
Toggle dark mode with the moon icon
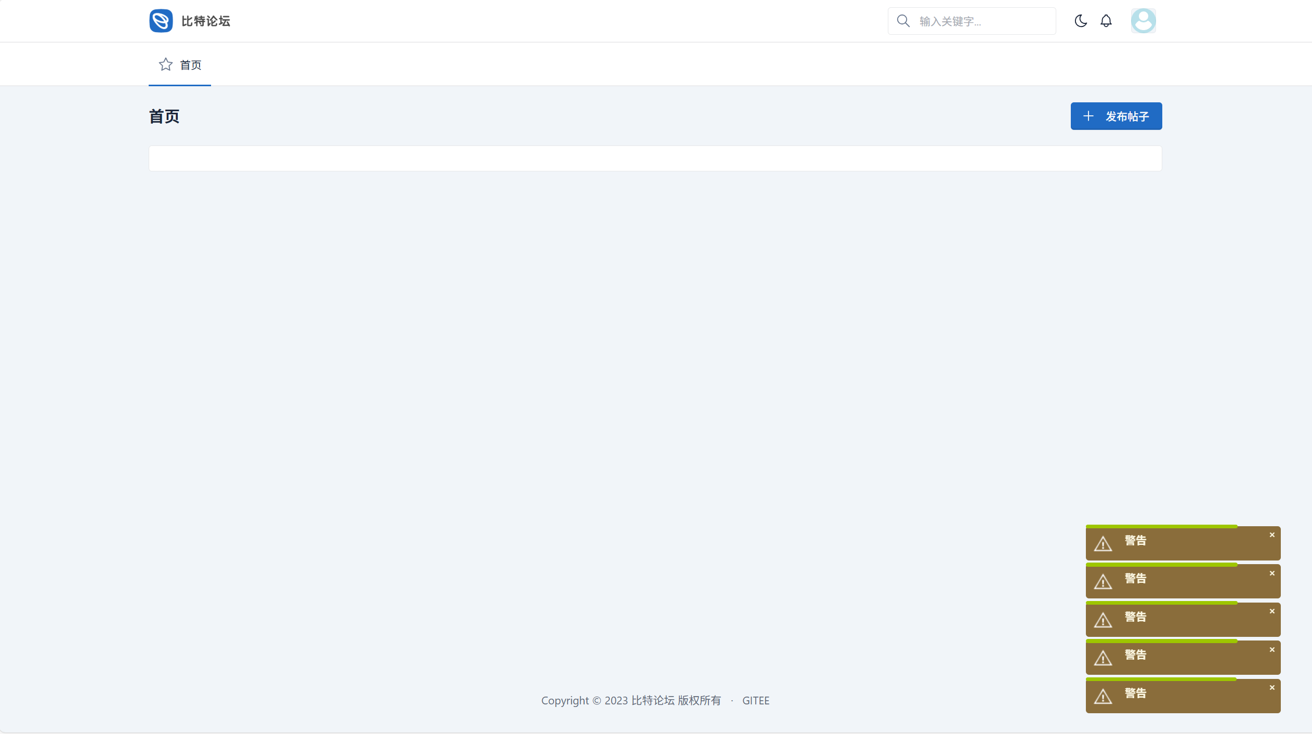(1081, 21)
